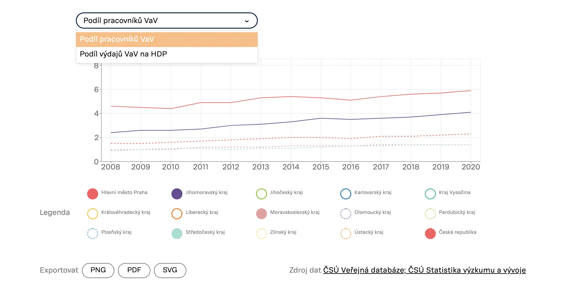Toggle Jihomoravský kraj series in legend
565x301 pixels.
coord(177,194)
